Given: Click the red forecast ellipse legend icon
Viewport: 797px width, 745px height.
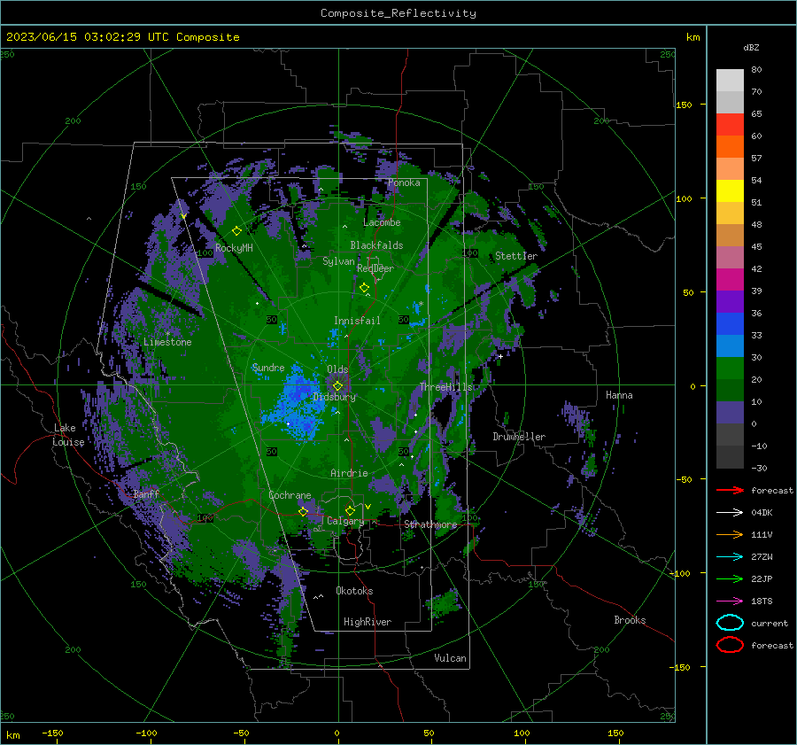Looking at the screenshot, I should click(x=730, y=645).
